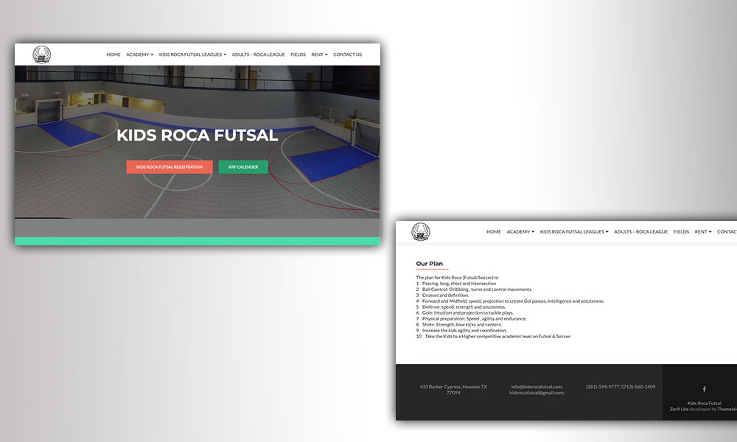Screen dimensions: 737x442
Task: Open FIELDS in the hero page navigation
Action: [x=298, y=55]
